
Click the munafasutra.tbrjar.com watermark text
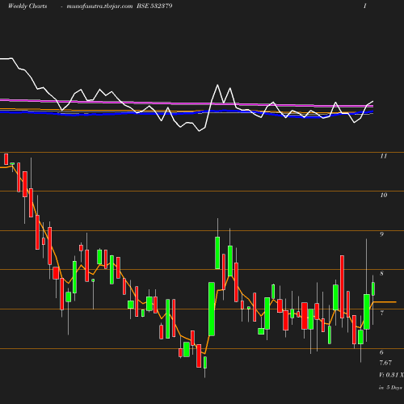tap(99, 6)
